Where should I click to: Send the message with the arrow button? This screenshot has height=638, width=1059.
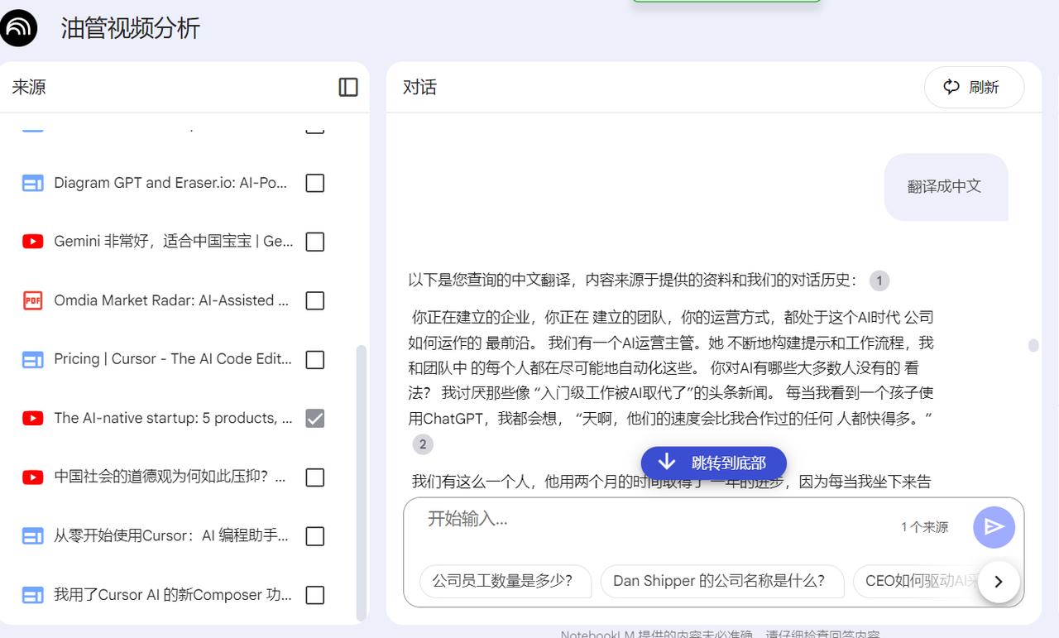click(x=994, y=527)
